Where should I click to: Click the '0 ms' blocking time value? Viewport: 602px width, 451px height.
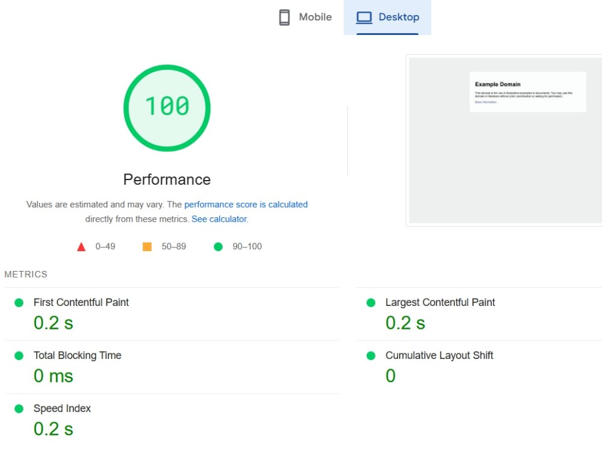click(x=53, y=376)
